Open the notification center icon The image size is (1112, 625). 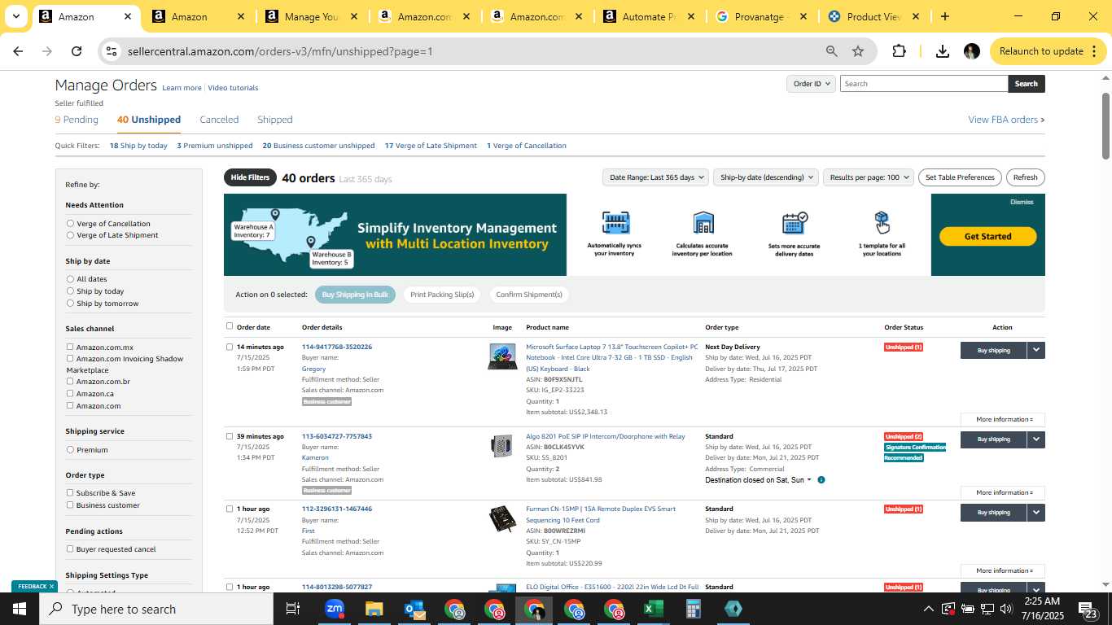click(1088, 609)
